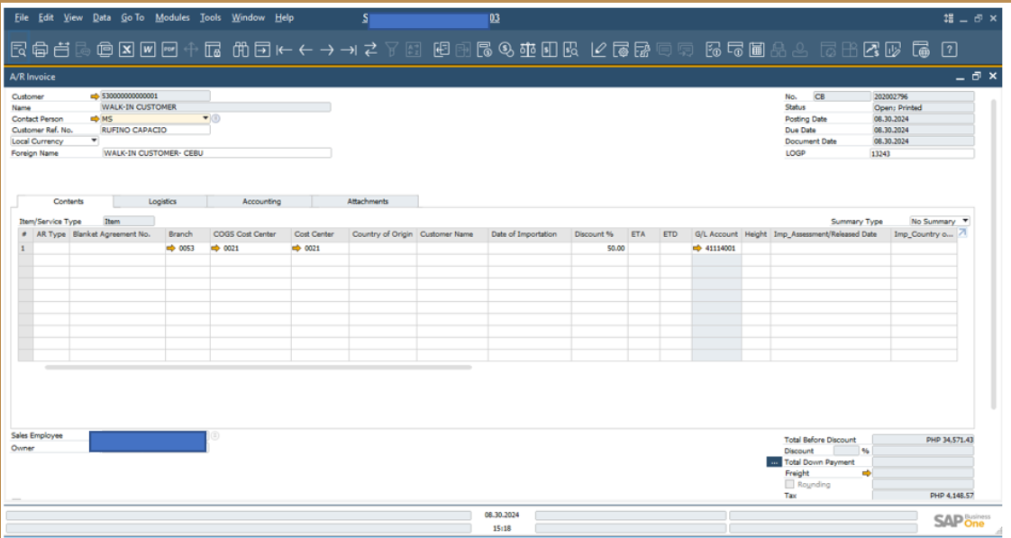The width and height of the screenshot is (1011, 538).
Task: Click the Lock Screen toolbar icon
Action: (213, 50)
